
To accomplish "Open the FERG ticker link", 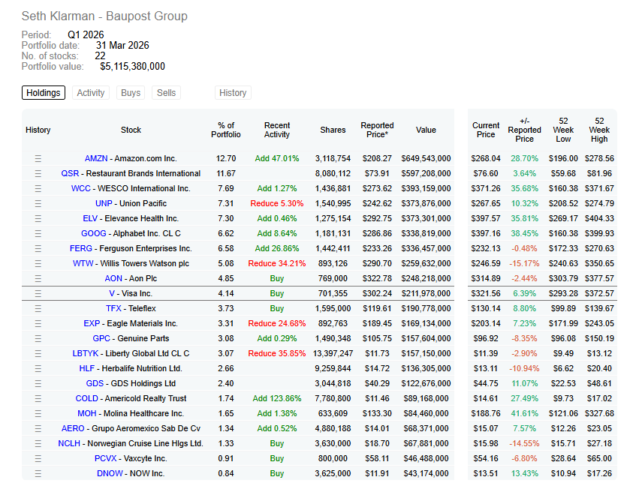I will coord(81,248).
